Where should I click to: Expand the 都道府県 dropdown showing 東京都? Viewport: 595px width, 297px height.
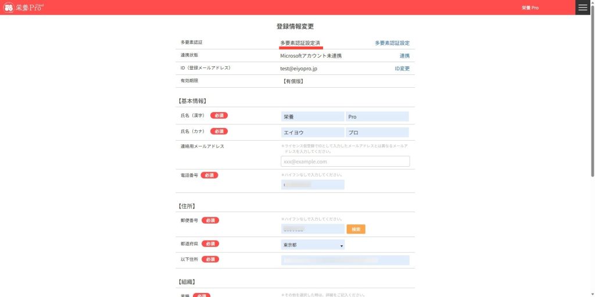coord(313,245)
